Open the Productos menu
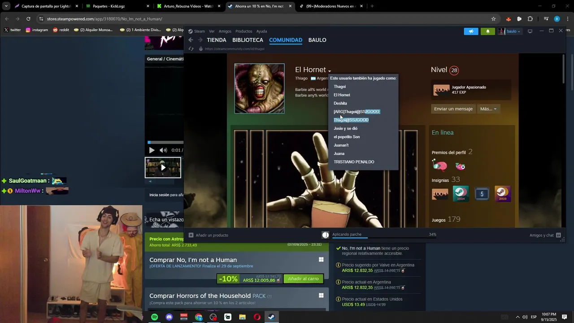 pos(244,31)
